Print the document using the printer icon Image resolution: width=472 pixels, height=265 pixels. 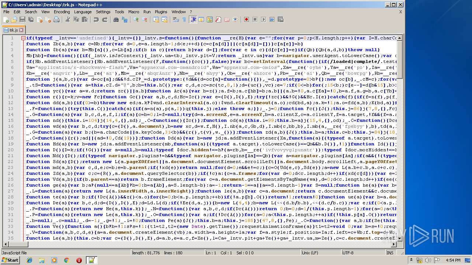[56, 20]
